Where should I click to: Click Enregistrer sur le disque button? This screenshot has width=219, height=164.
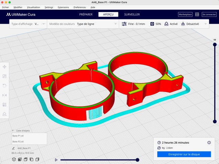coord(184,154)
